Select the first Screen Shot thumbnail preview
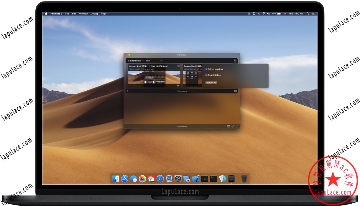The width and height of the screenshot is (360, 206). (153, 77)
